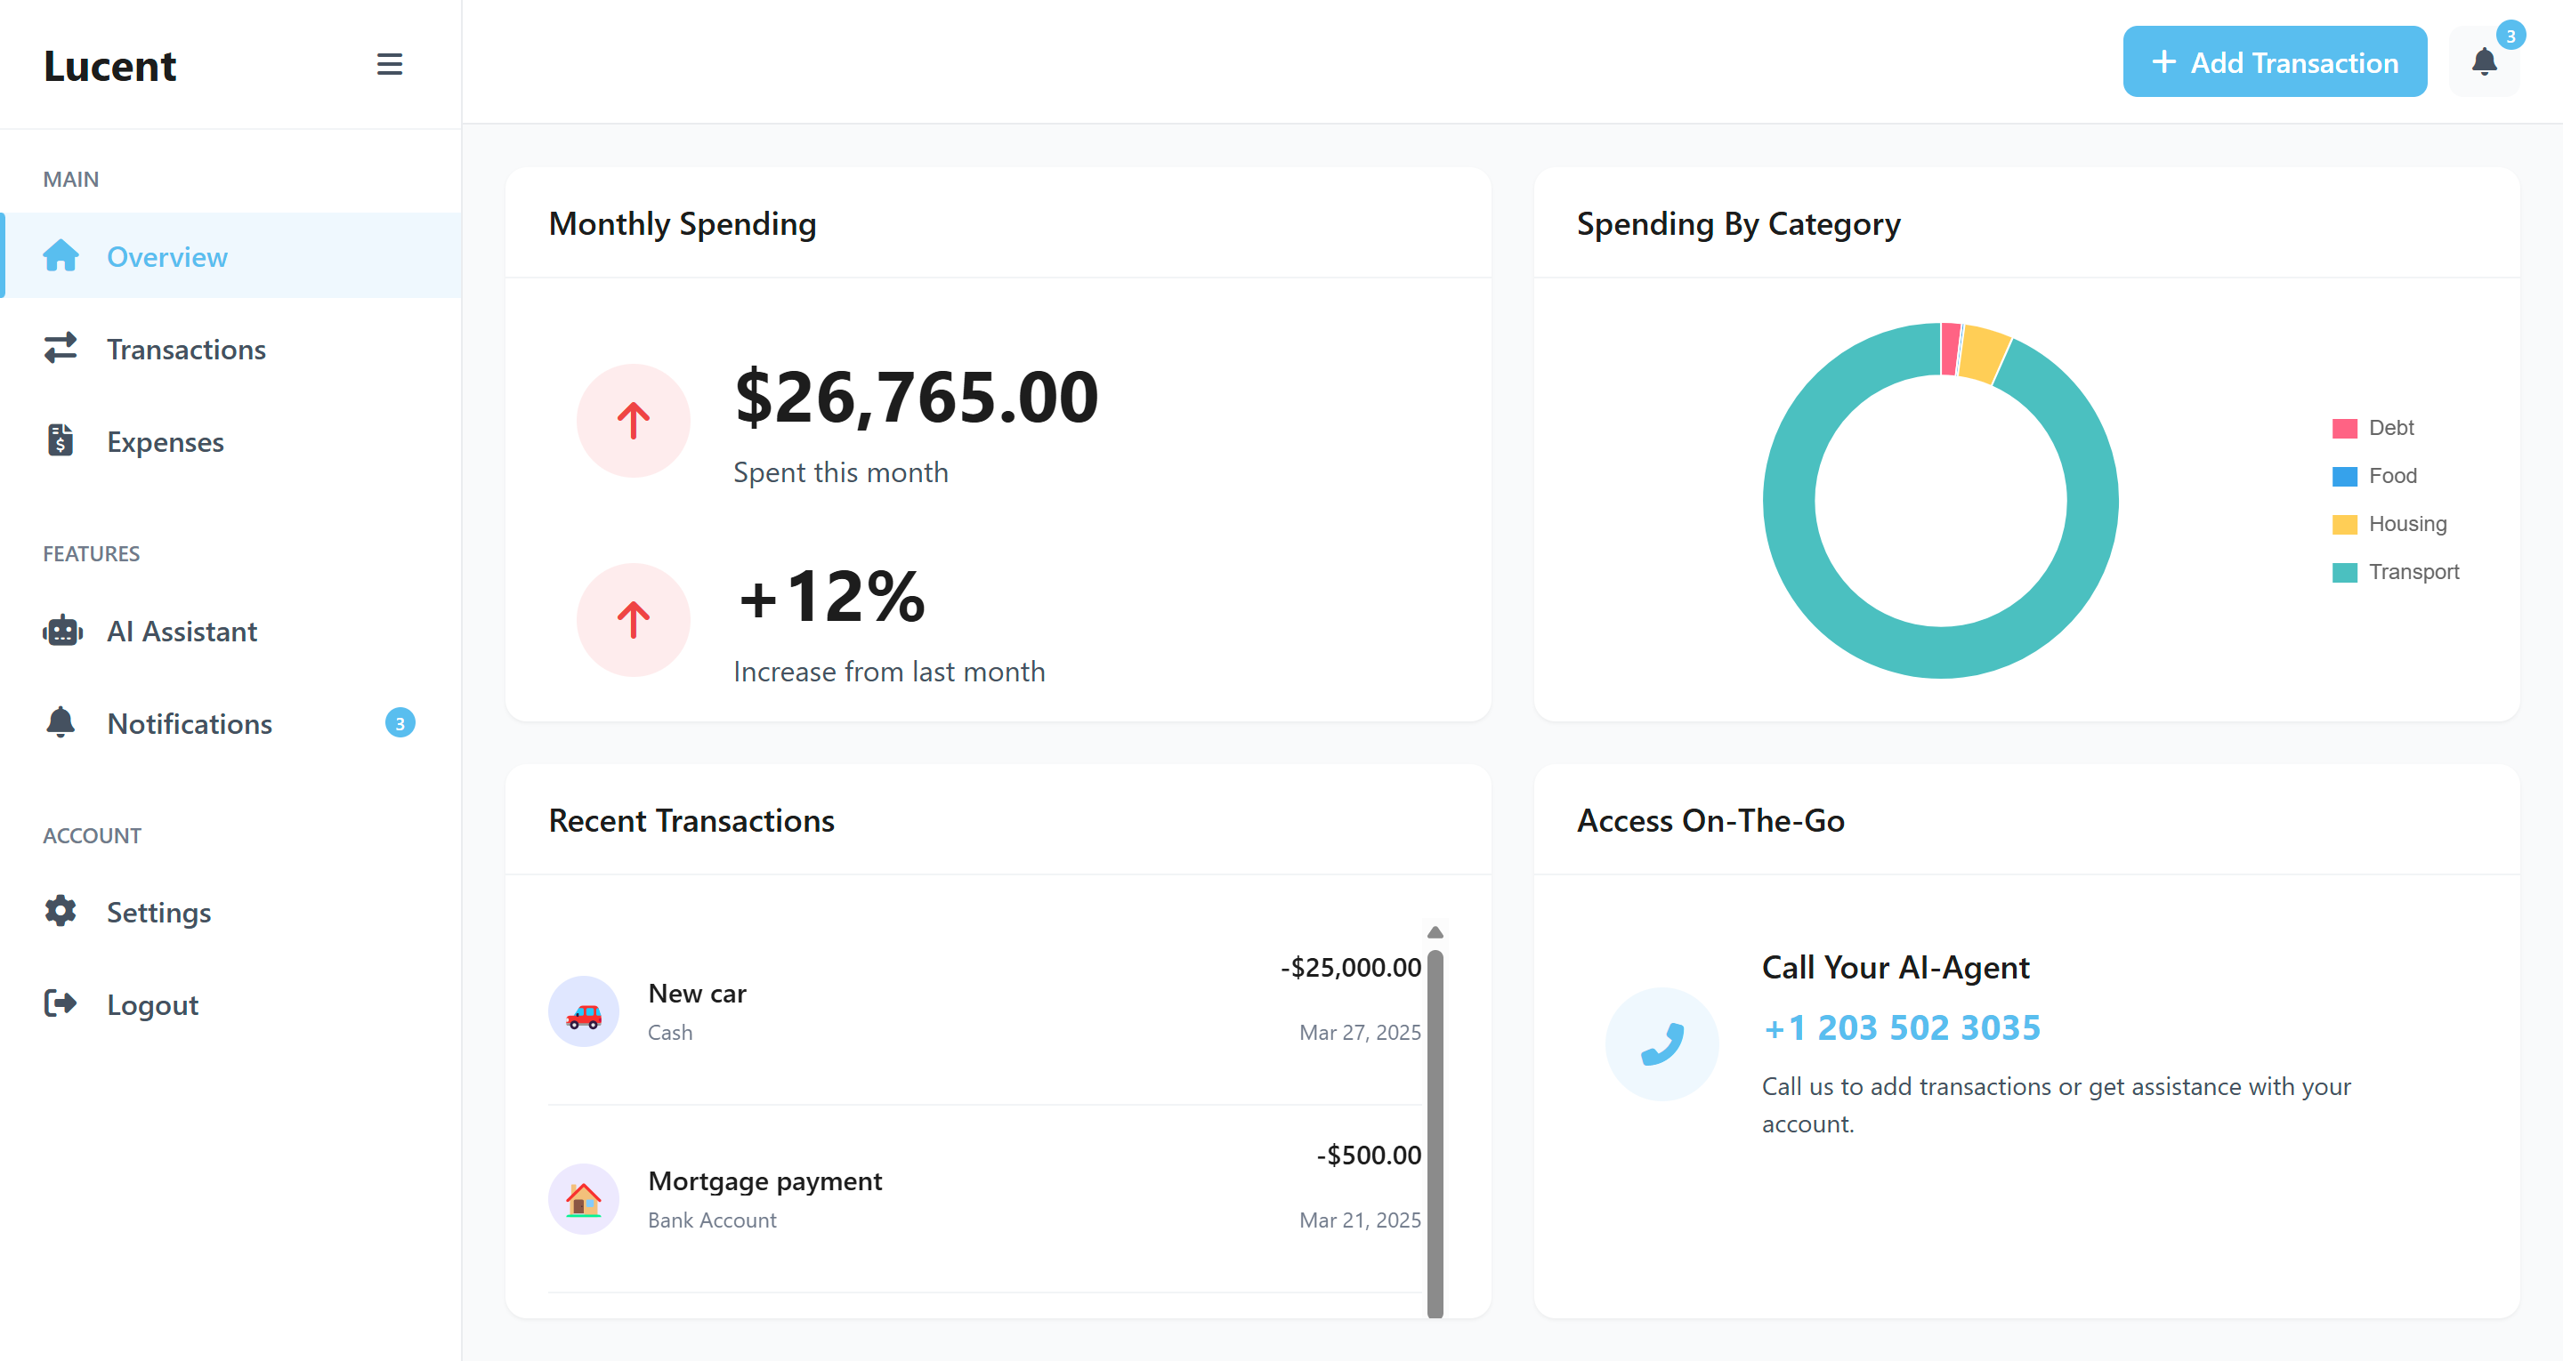
Task: Click the Transport teal legend swatch
Action: (x=2344, y=572)
